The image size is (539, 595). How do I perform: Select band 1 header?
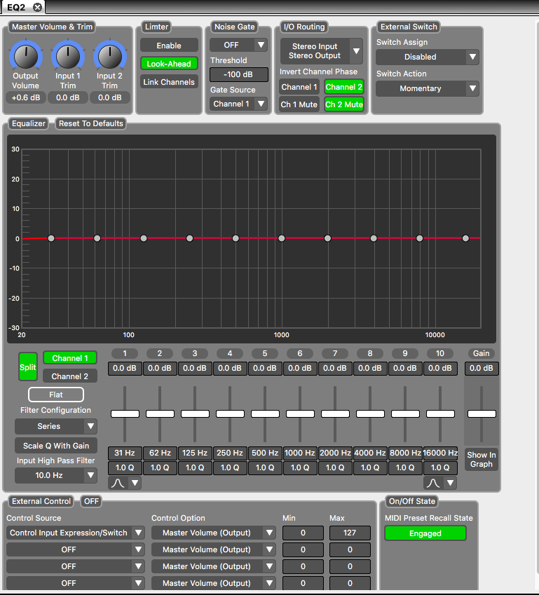pyautogui.click(x=125, y=353)
